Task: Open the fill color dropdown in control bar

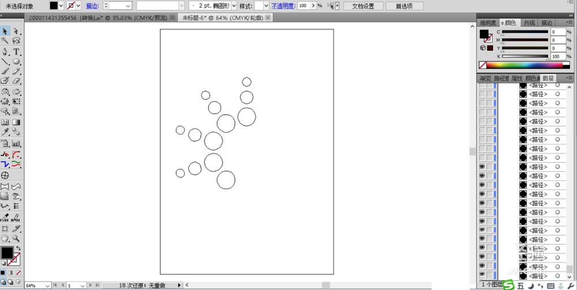Action: (x=61, y=6)
